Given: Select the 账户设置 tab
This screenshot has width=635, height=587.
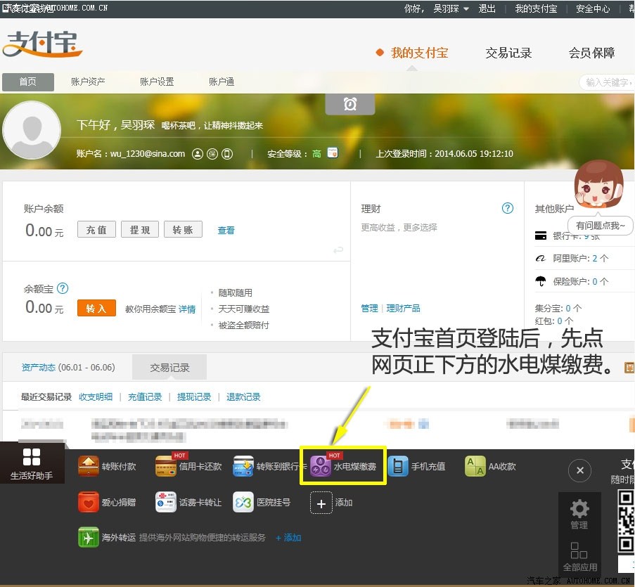Looking at the screenshot, I should 157,82.
